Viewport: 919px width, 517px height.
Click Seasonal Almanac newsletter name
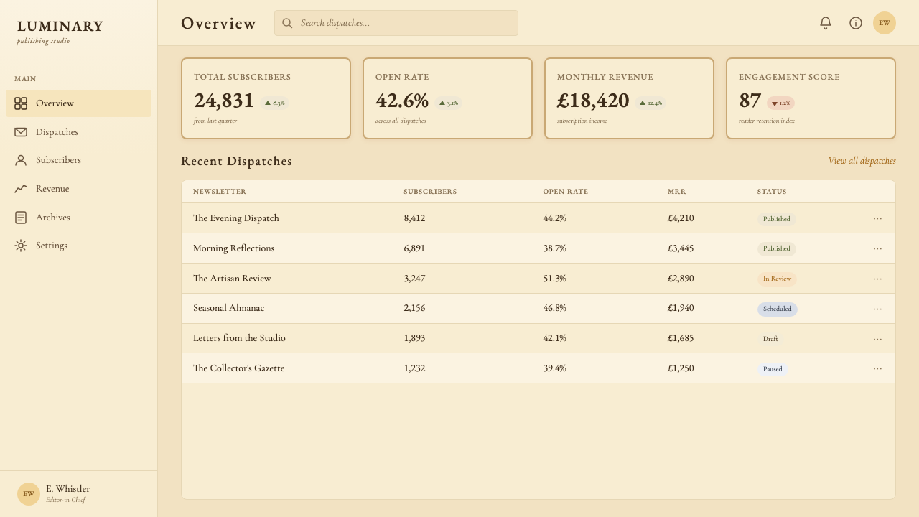[x=228, y=308]
